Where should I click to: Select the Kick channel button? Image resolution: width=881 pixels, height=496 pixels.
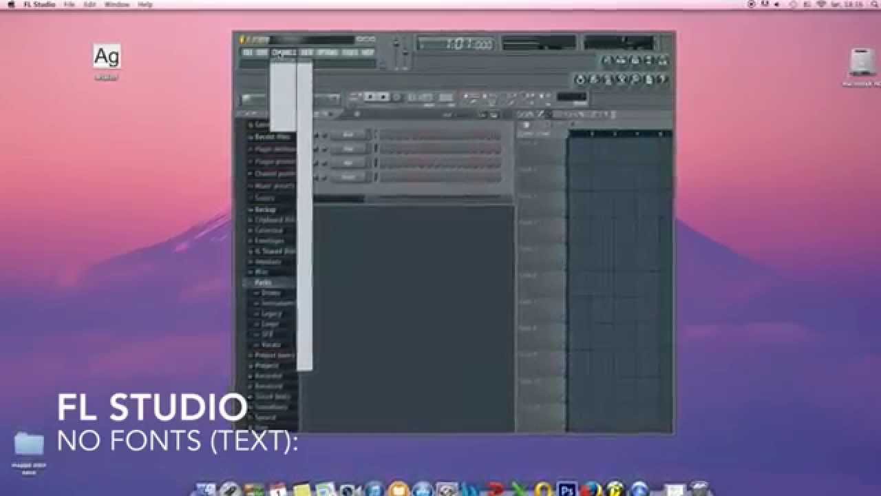tap(349, 135)
